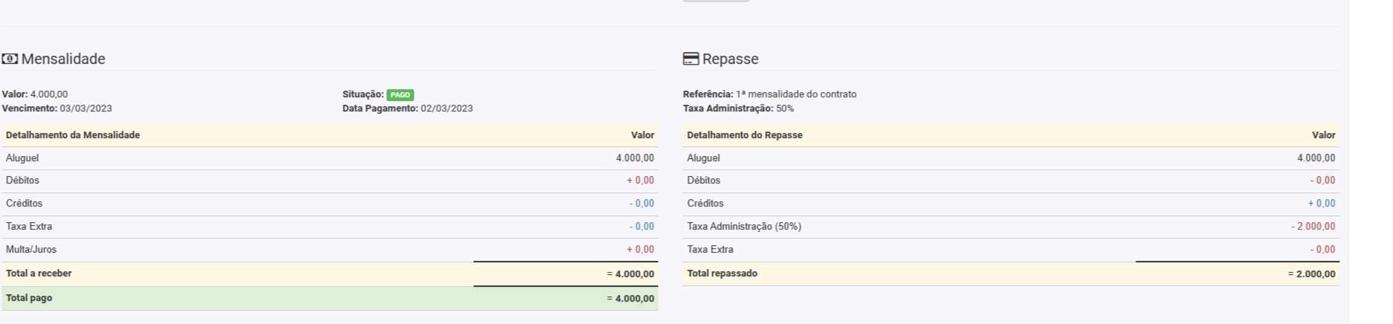Click the Multa/Juros row label
The height and width of the screenshot is (324, 1393).
coord(31,250)
